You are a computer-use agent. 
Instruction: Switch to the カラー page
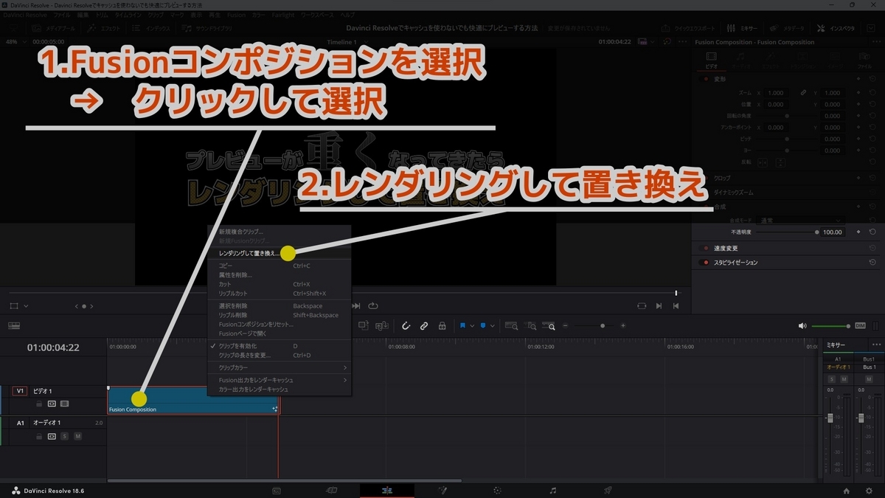(497, 490)
